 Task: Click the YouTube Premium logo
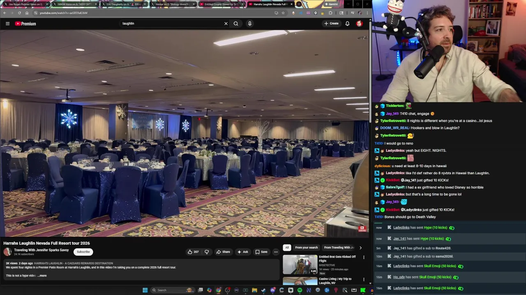25,24
